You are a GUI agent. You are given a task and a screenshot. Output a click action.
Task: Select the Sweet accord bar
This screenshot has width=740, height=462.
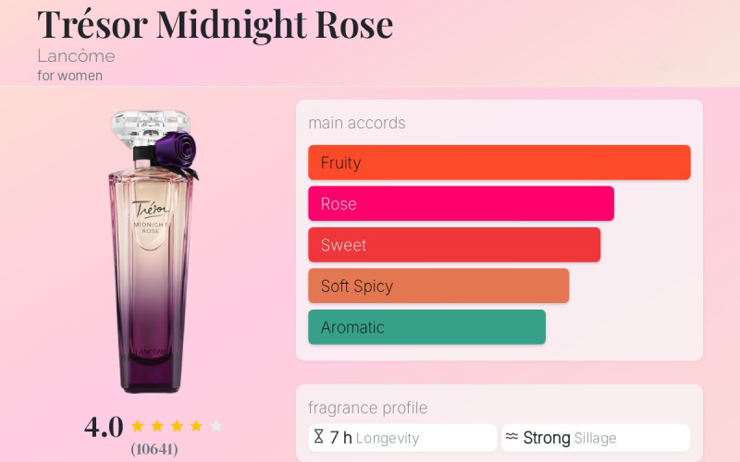(454, 245)
